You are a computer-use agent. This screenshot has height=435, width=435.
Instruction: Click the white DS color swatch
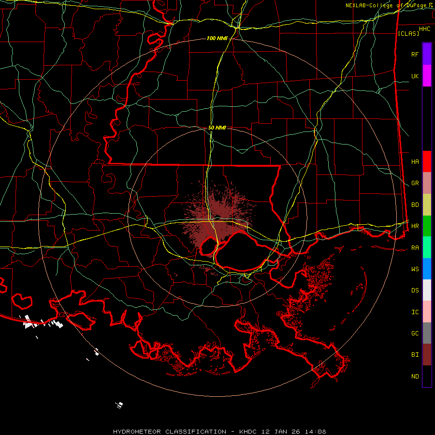[427, 290]
